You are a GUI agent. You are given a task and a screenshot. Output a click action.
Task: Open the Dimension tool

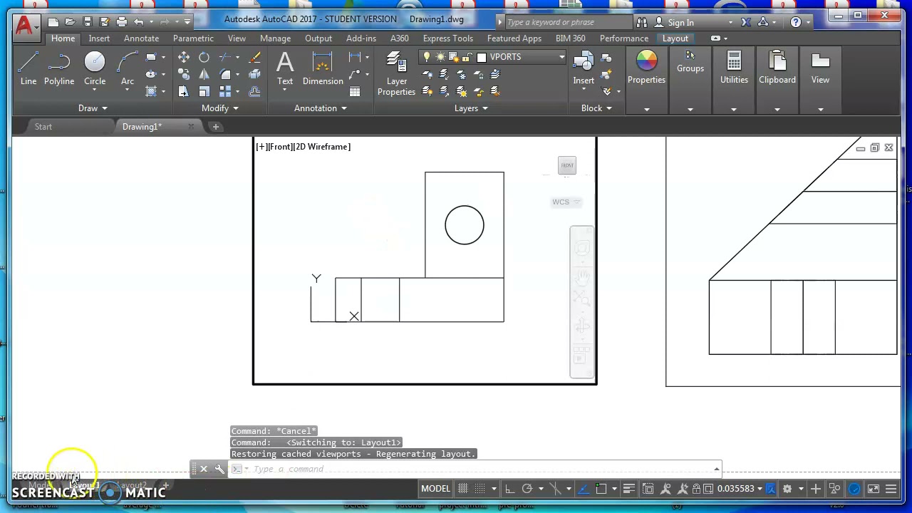323,69
